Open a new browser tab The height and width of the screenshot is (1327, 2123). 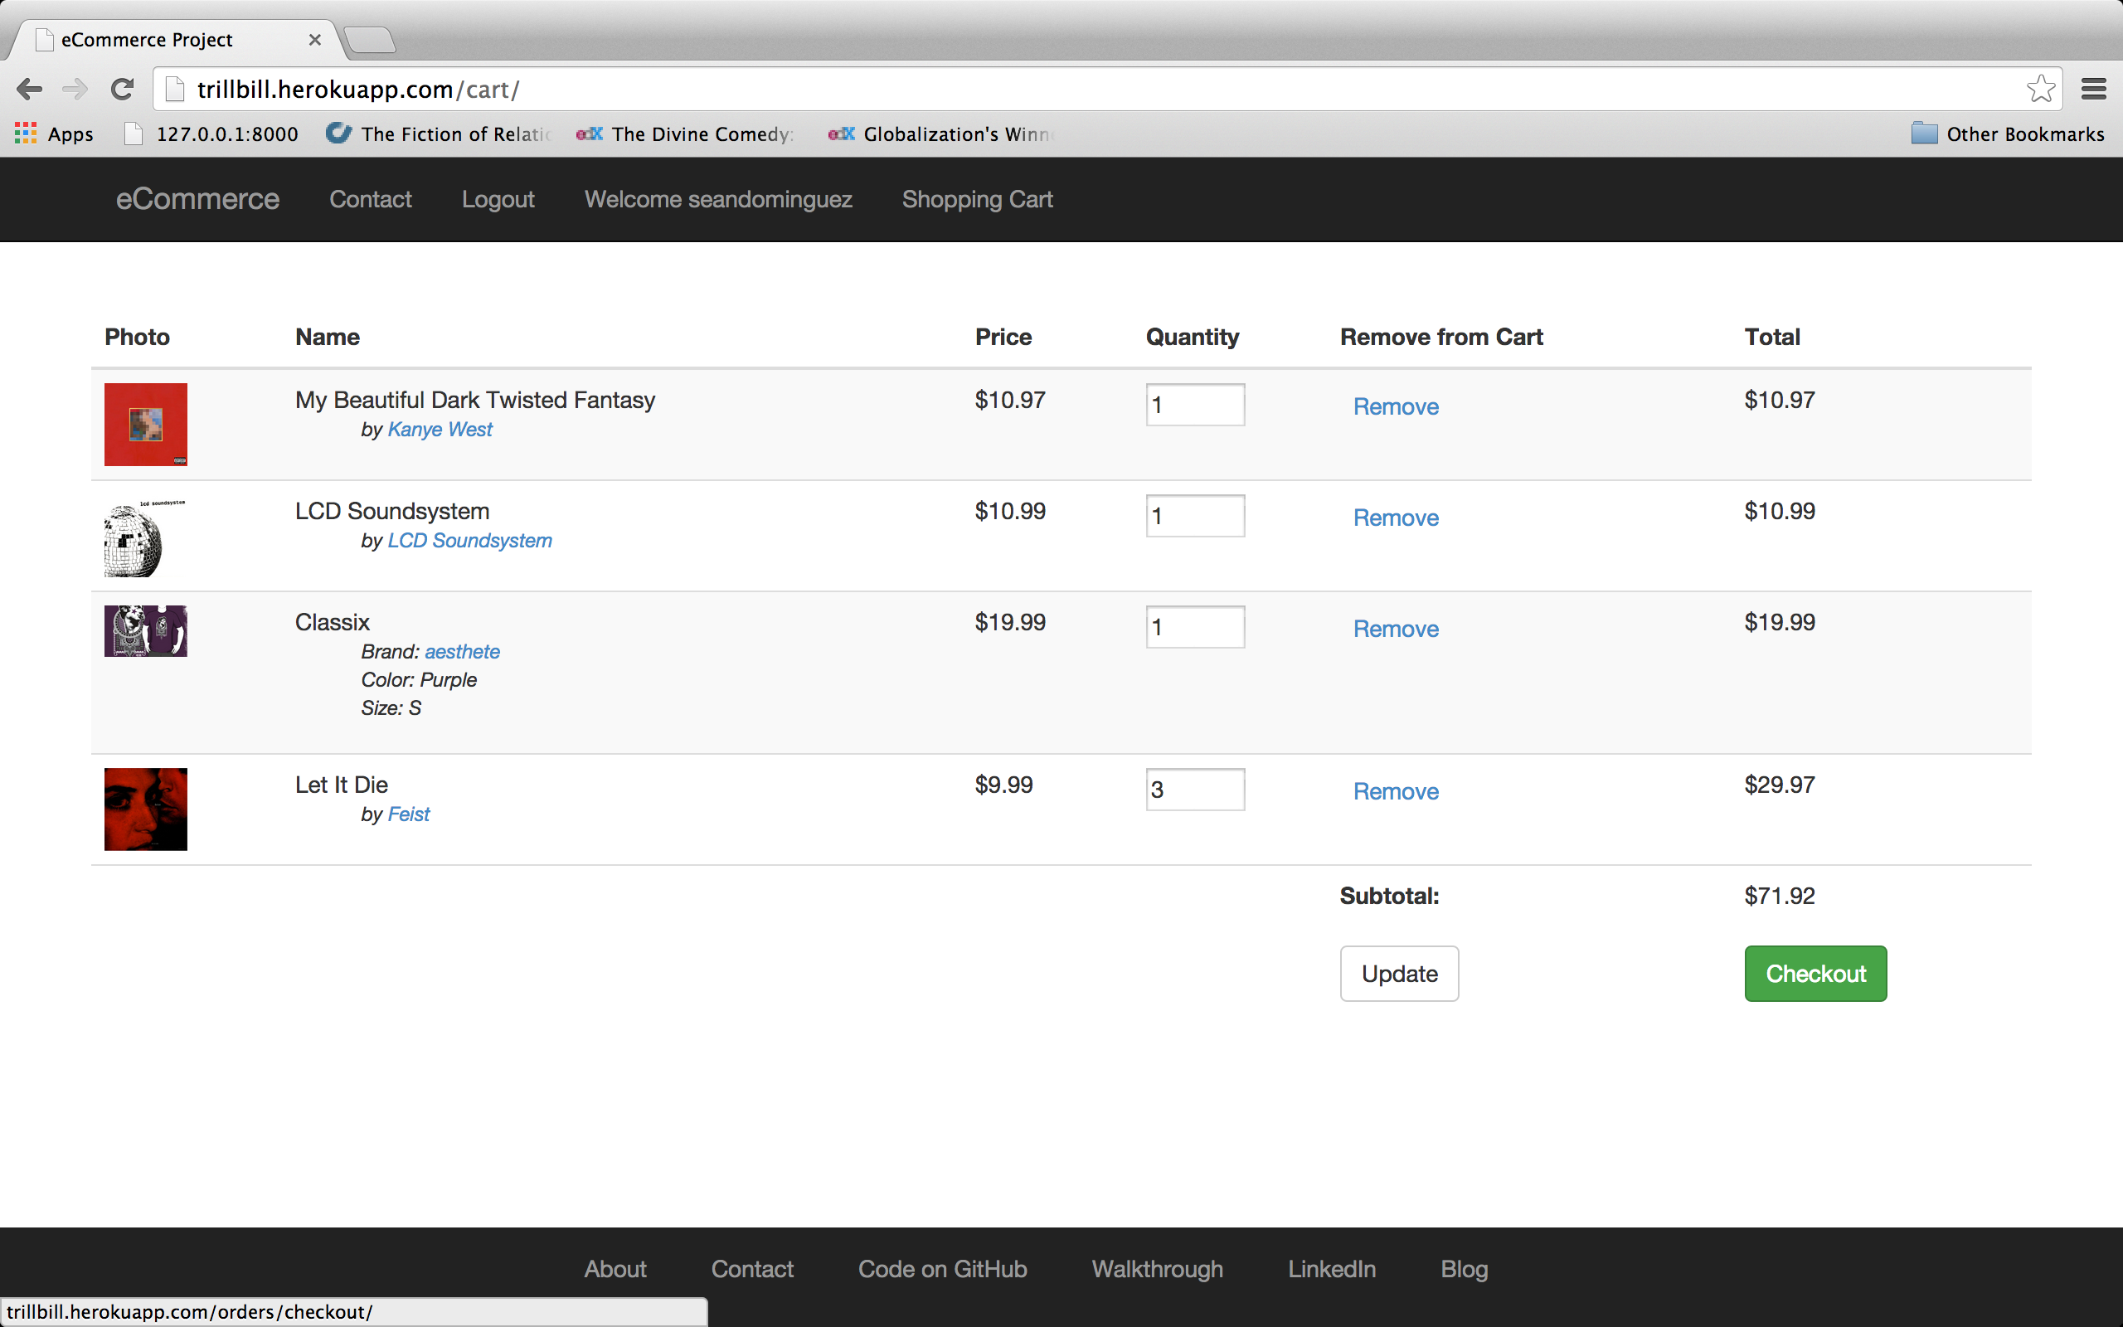[369, 40]
